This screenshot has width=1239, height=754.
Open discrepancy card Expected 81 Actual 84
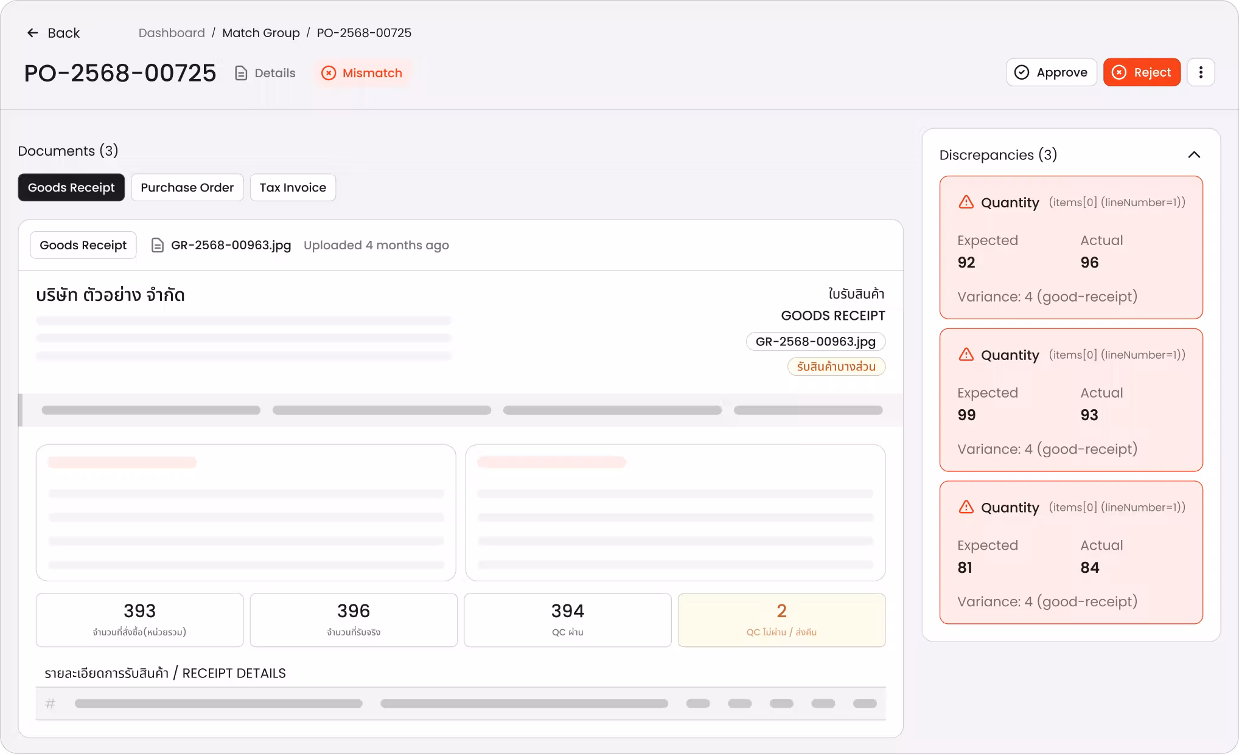pos(1071,553)
